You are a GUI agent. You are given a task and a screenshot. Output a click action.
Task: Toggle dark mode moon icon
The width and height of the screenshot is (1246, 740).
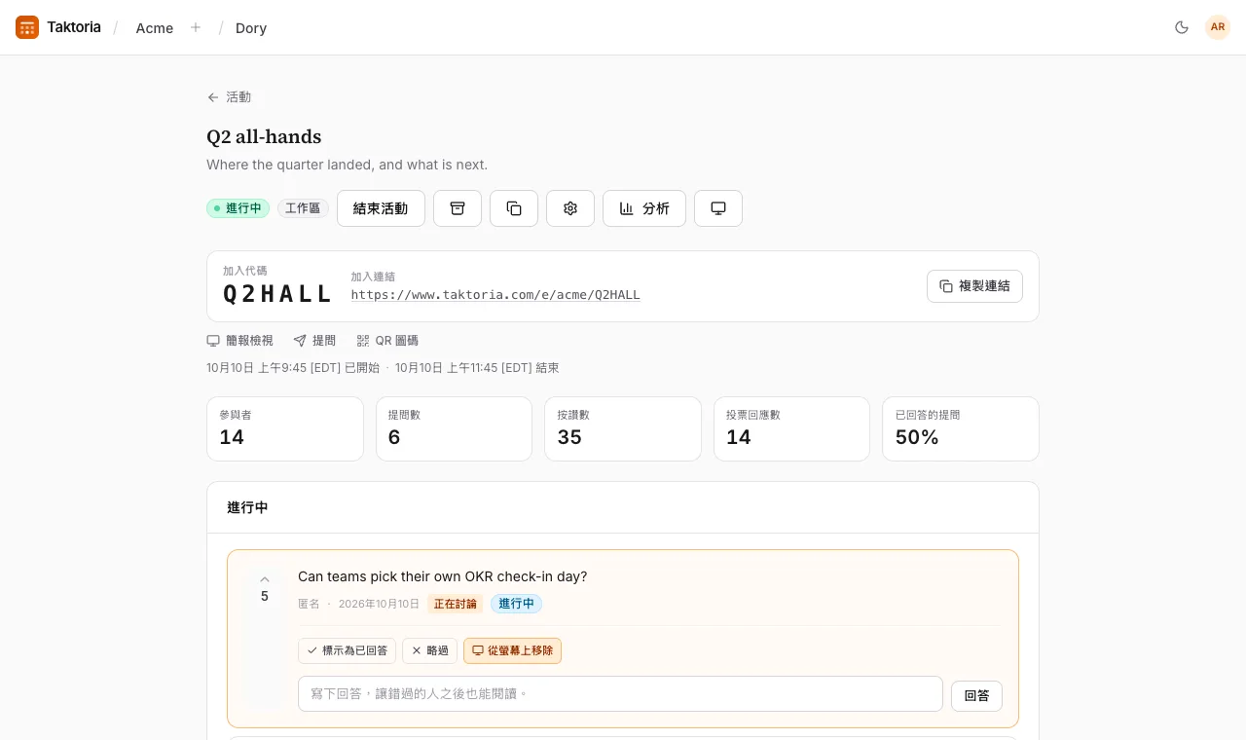click(x=1182, y=27)
